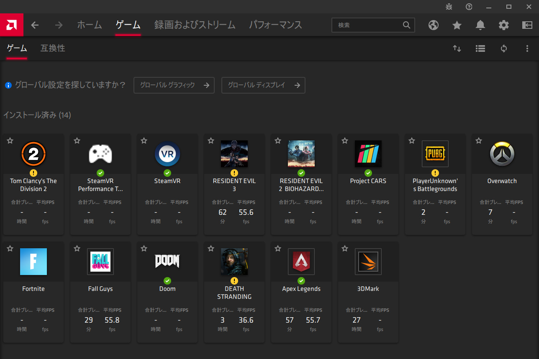Click DEATH STRANDING 36.6 fps value
Screen dimensions: 539x359
click(246, 320)
